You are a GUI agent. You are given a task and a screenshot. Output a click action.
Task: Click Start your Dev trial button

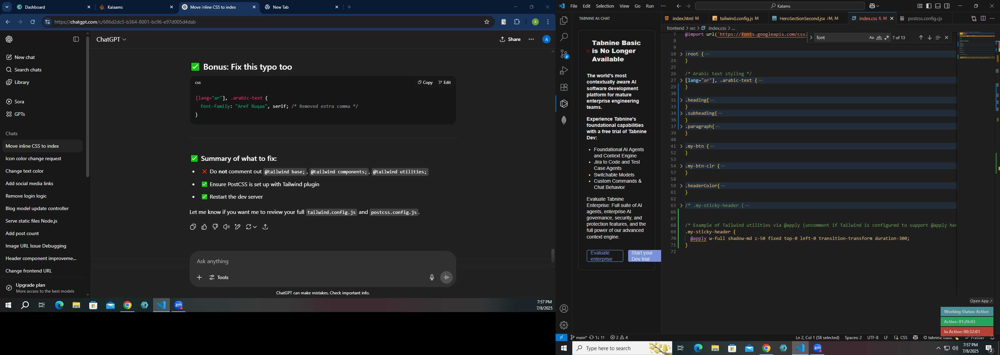(644, 256)
